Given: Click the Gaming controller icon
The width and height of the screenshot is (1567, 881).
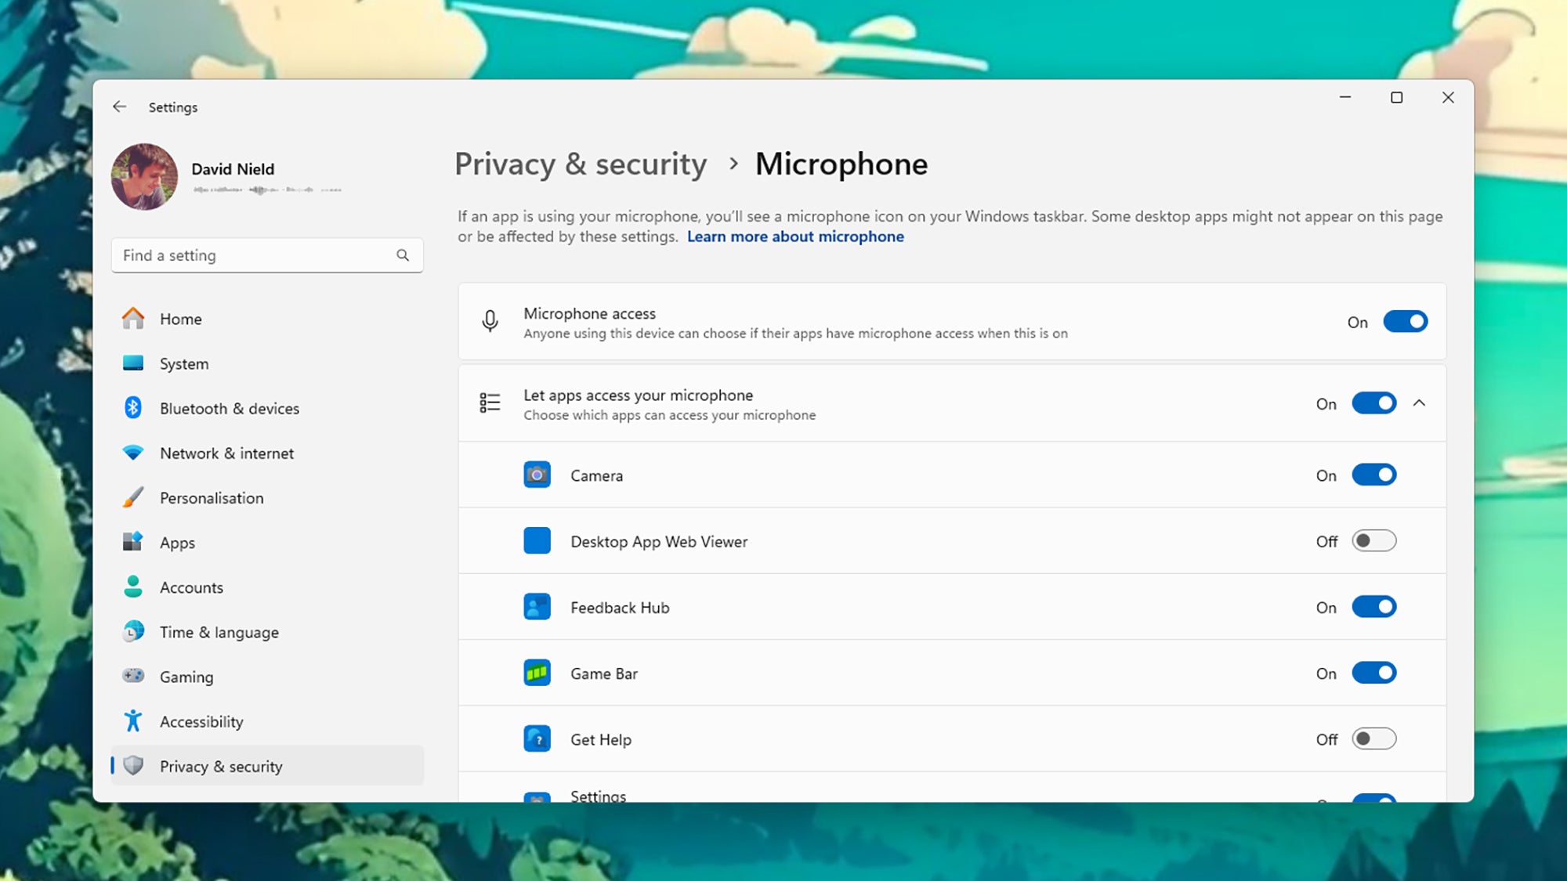Looking at the screenshot, I should (x=133, y=676).
